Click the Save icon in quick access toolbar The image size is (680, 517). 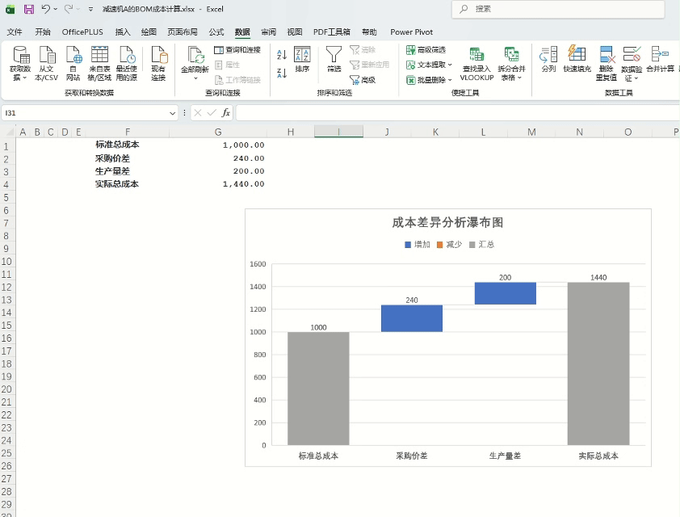30,9
